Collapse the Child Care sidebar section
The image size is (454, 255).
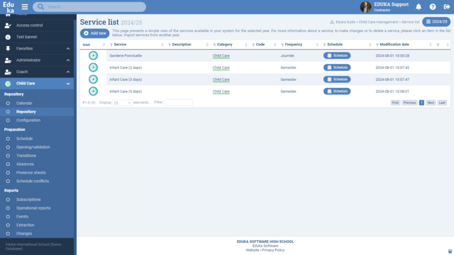pyautogui.click(x=68, y=83)
